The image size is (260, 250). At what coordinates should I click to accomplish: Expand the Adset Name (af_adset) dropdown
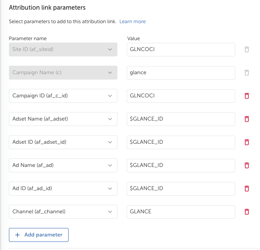pyautogui.click(x=63, y=119)
